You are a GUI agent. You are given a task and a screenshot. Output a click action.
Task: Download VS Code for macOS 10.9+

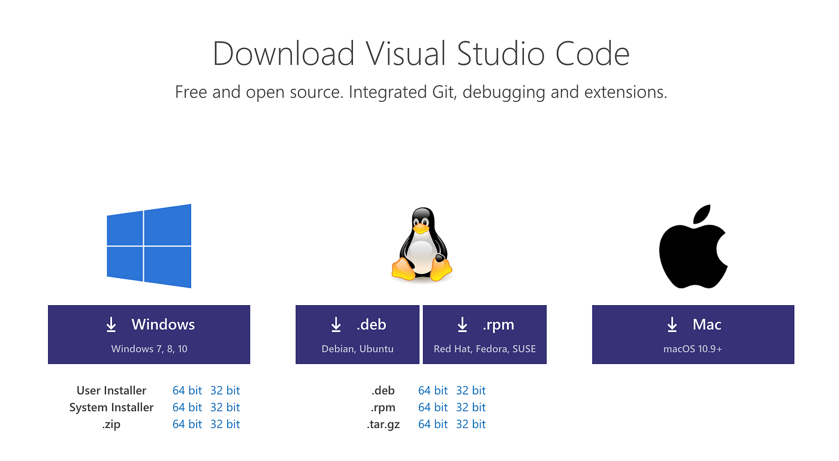point(693,334)
